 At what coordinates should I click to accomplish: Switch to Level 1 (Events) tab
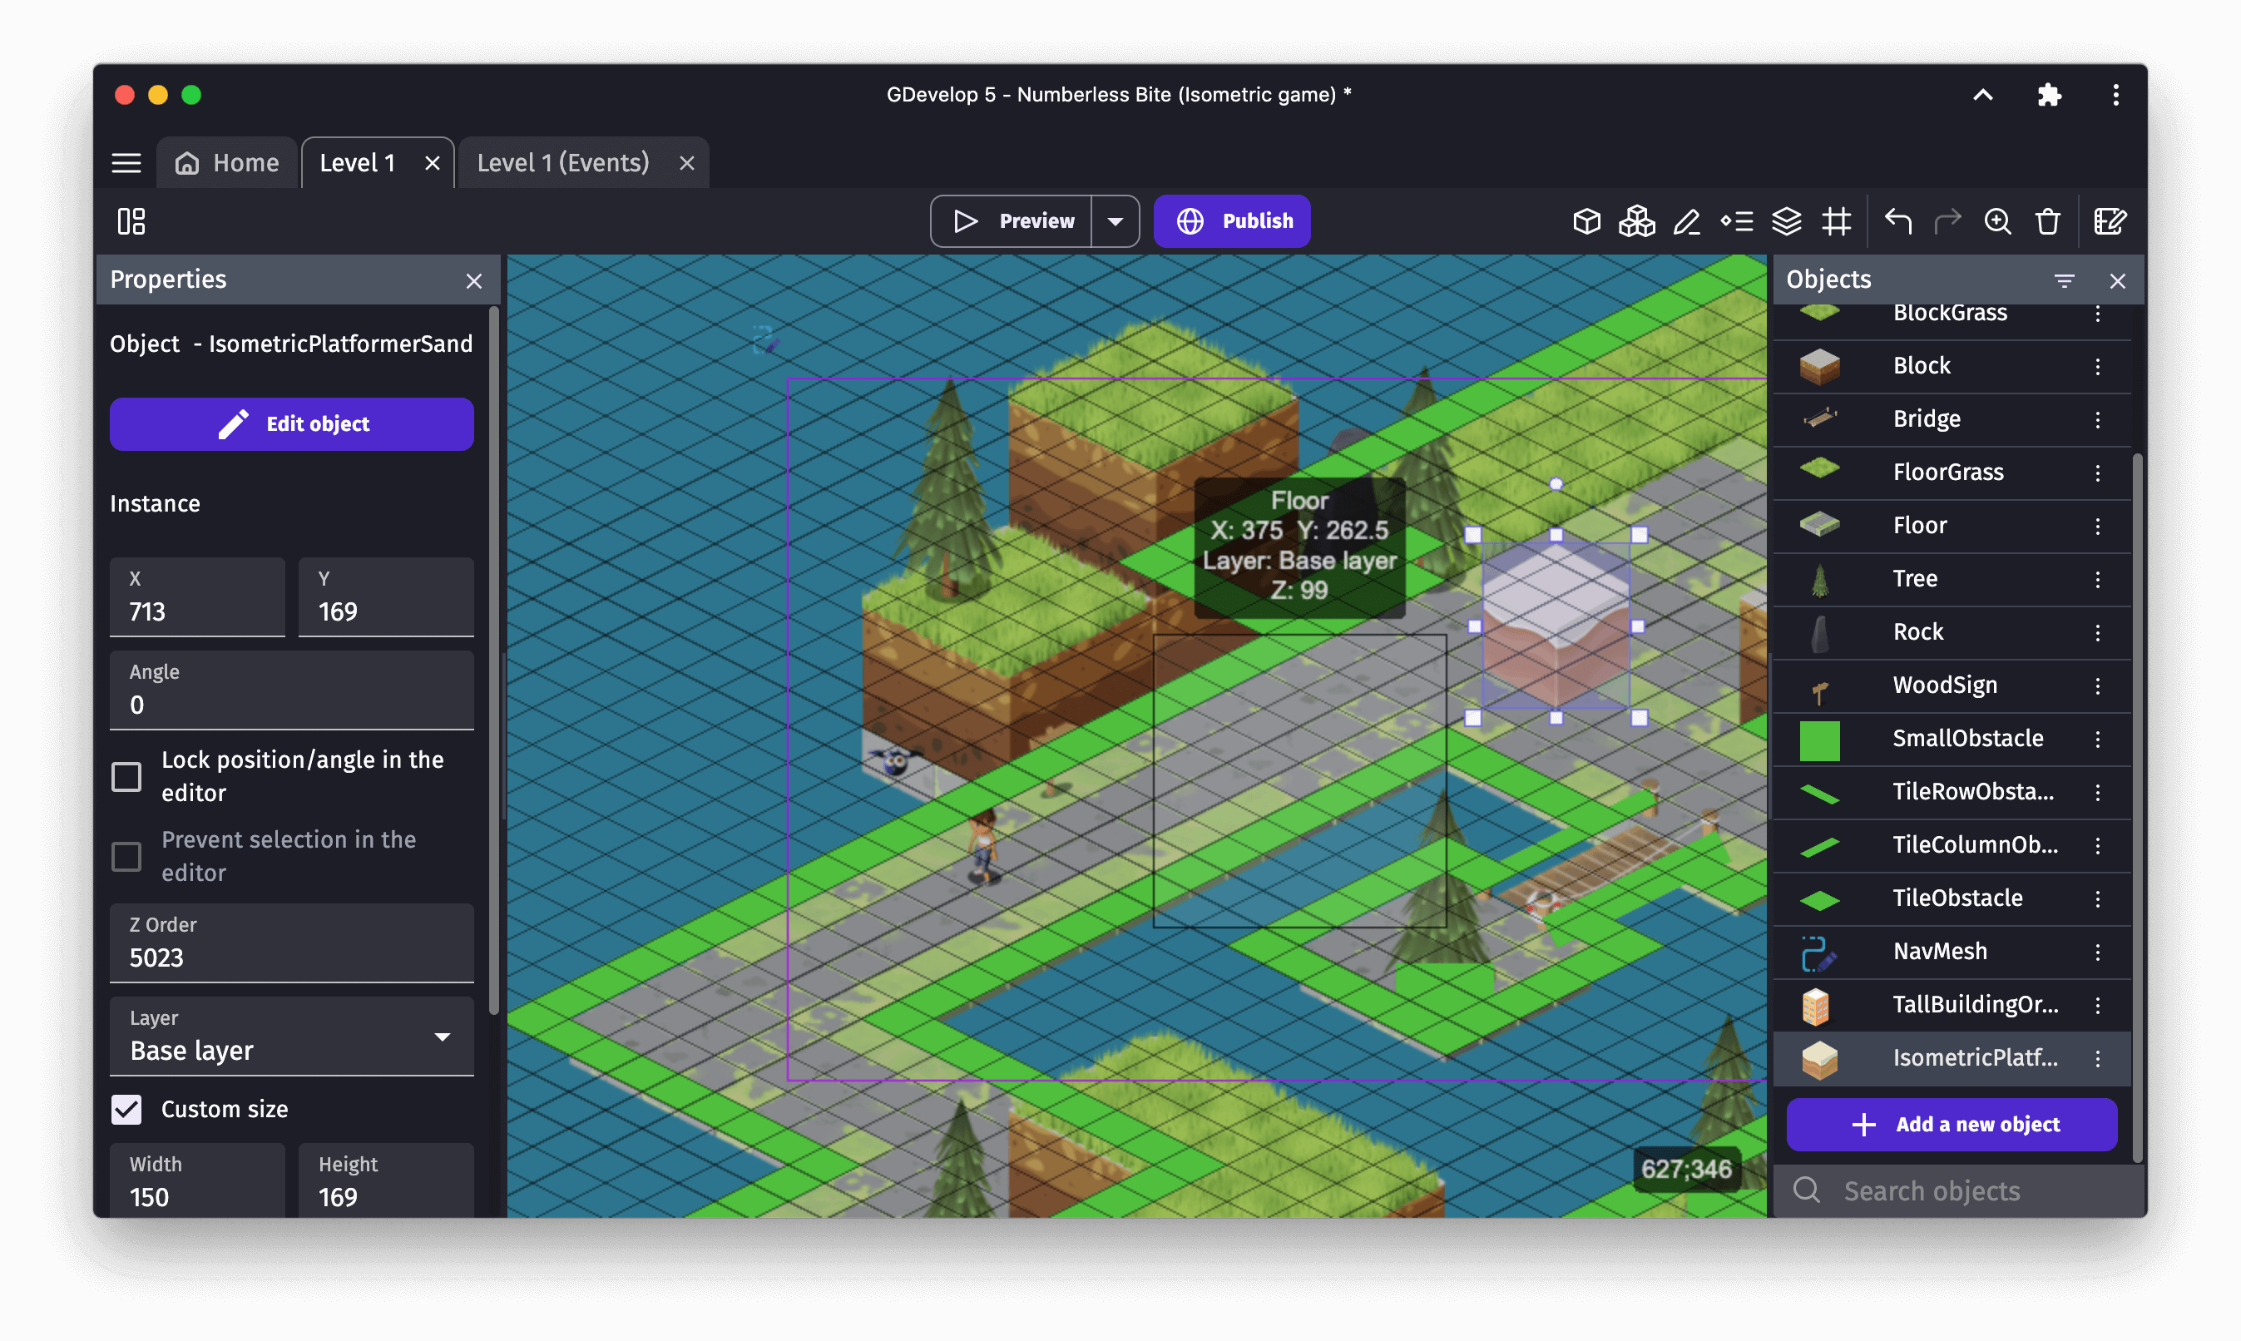561,161
